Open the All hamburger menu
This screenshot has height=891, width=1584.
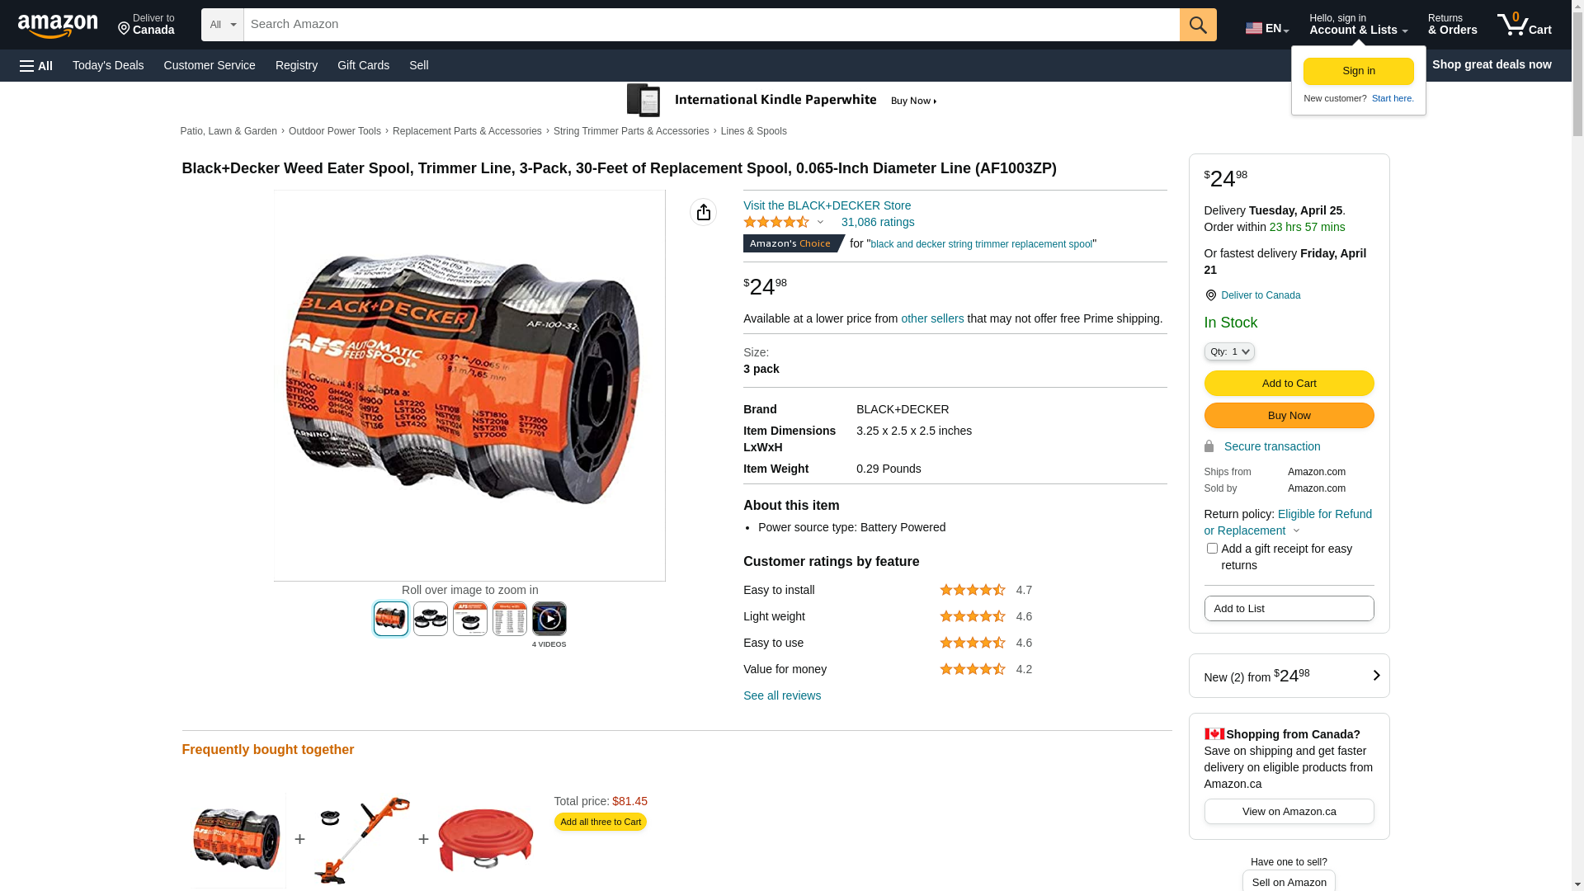[x=36, y=65]
